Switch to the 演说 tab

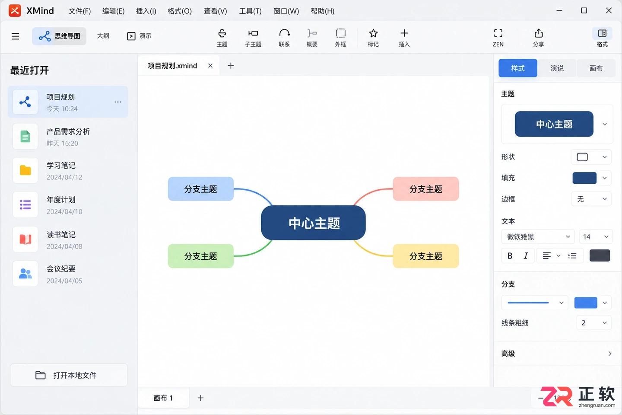tap(557, 68)
